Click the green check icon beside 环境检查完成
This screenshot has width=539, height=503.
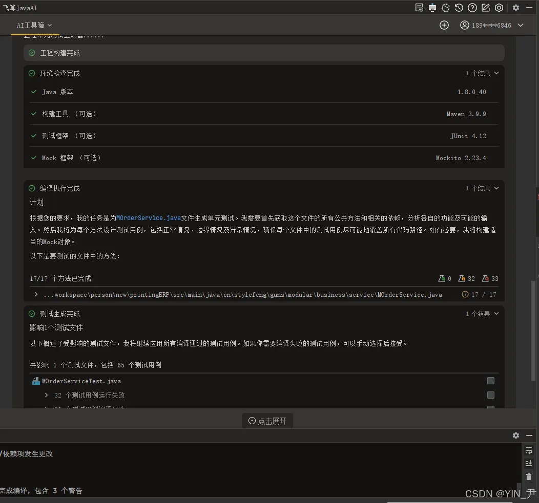32,73
